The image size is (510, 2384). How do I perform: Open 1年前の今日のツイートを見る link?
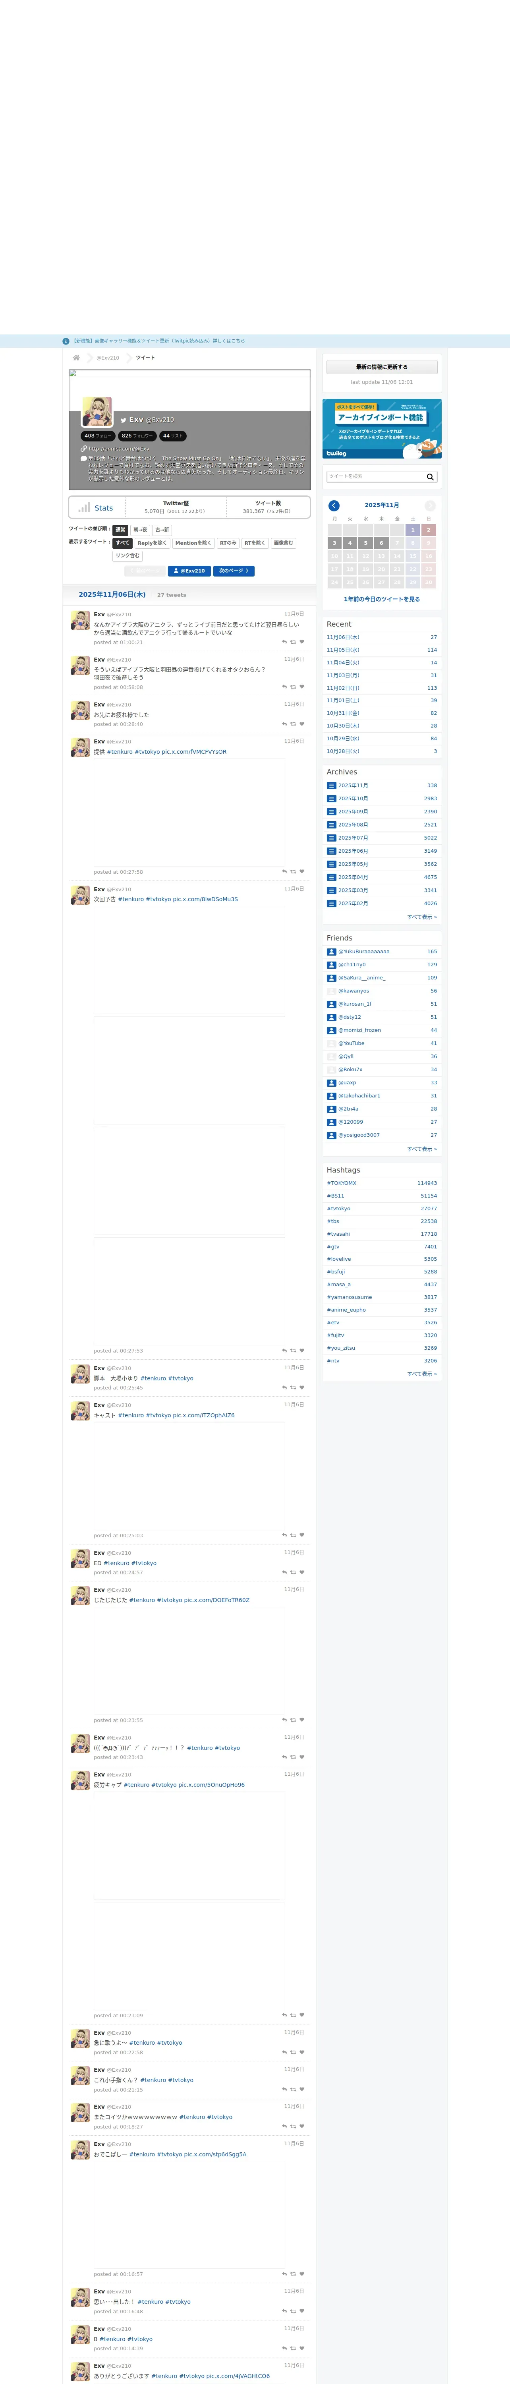click(x=381, y=599)
